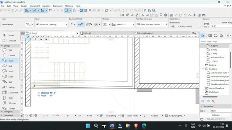232x130 pixels.
Task: Open the Layer dropdown arrow
Action: click(66, 25)
